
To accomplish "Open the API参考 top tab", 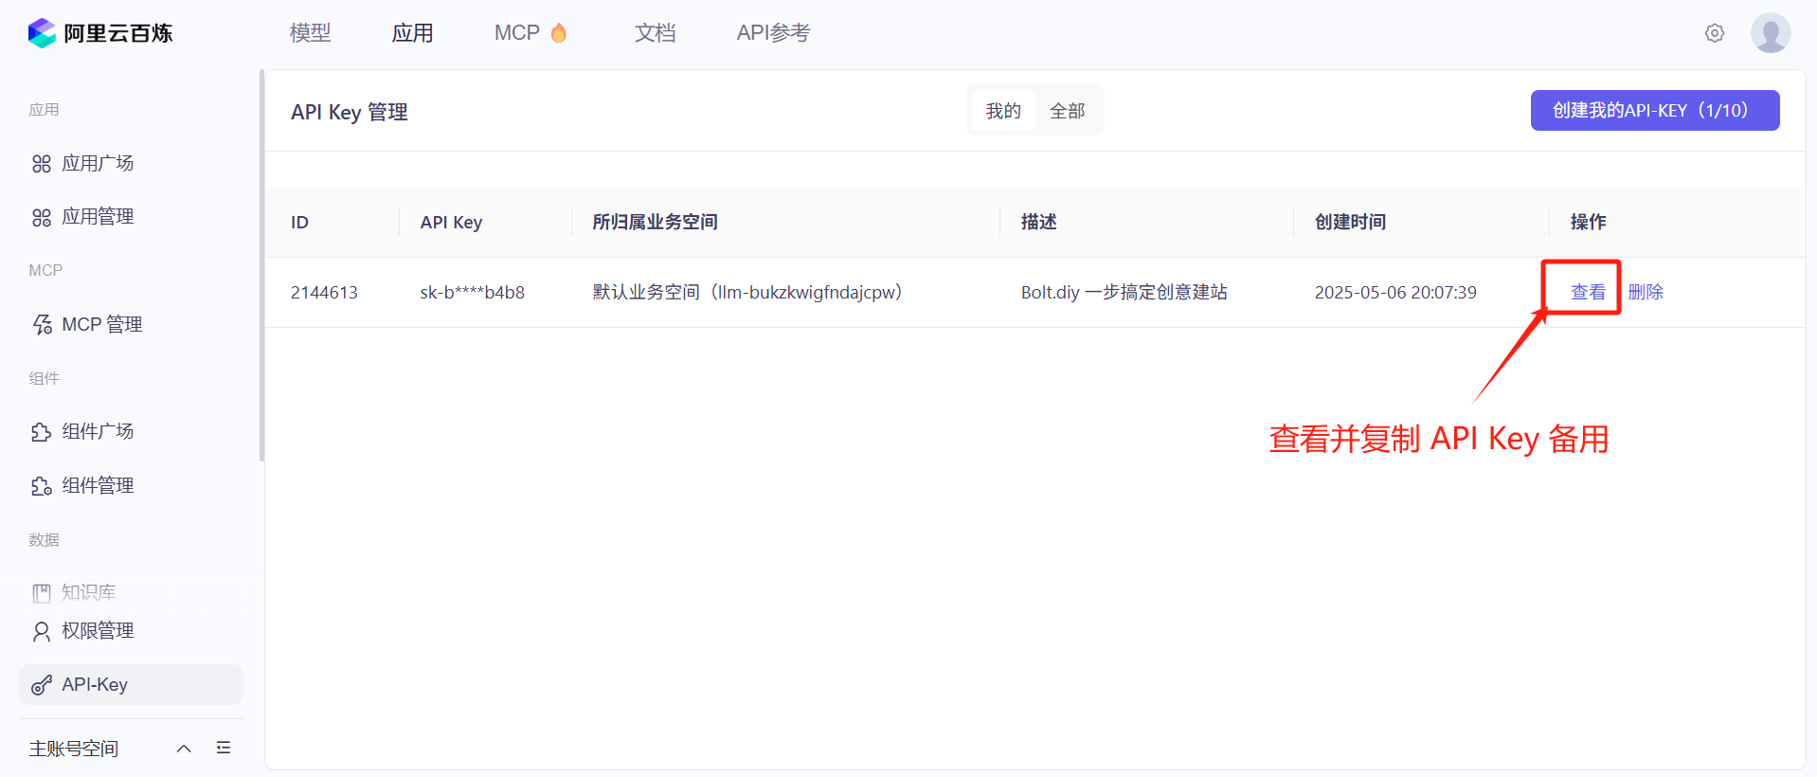I will coord(773,33).
